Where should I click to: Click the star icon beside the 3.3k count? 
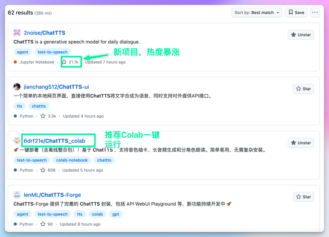click(43, 116)
